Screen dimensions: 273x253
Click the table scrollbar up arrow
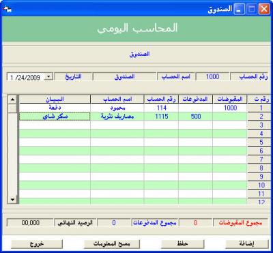tap(12, 100)
